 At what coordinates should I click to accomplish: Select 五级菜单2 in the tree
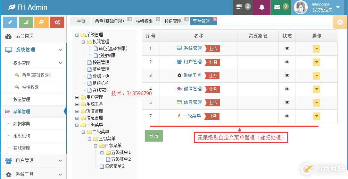(121, 159)
